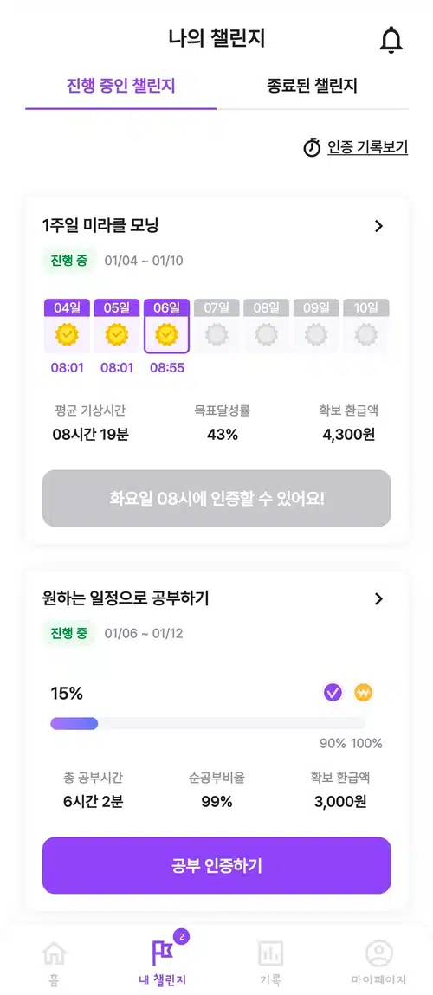Open 마이페이지 profile icon
Viewport: 433px width, 995px height.
click(379, 953)
